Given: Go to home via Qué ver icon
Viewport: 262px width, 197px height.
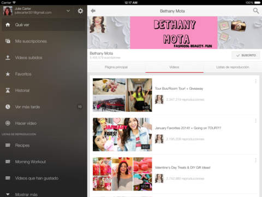Looking at the screenshot, I should [8, 25].
